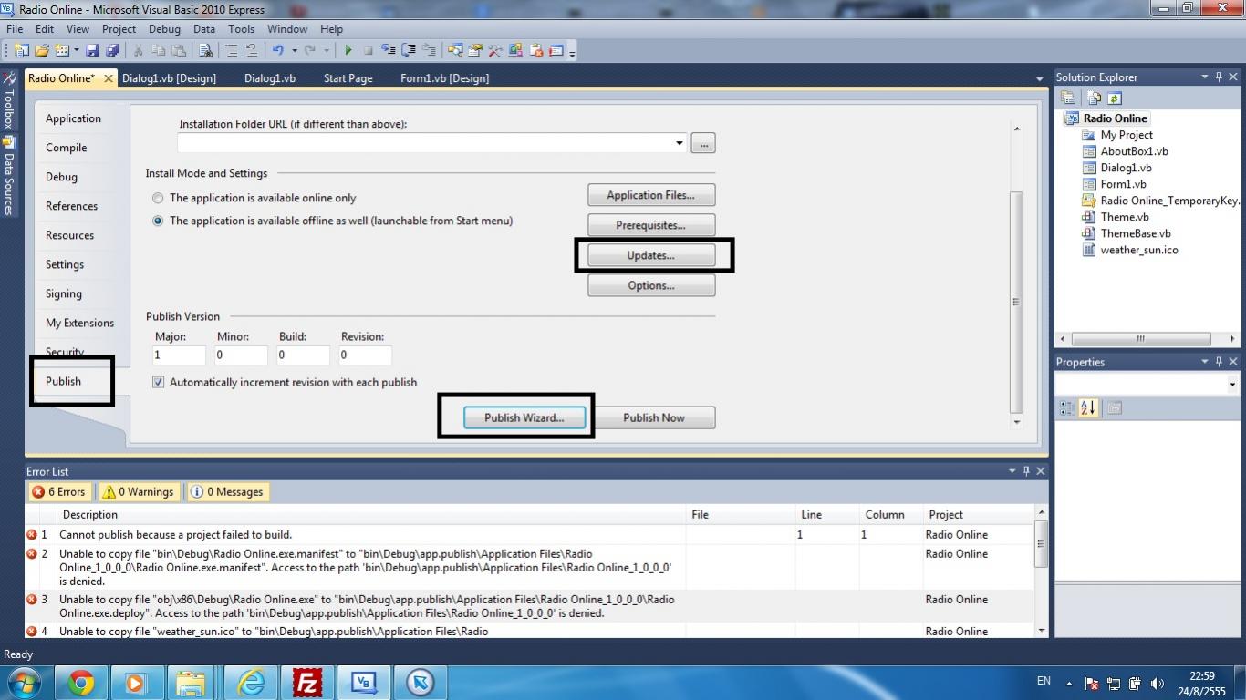Start debugging with the green play icon
Image resolution: width=1246 pixels, height=700 pixels.
[x=348, y=50]
